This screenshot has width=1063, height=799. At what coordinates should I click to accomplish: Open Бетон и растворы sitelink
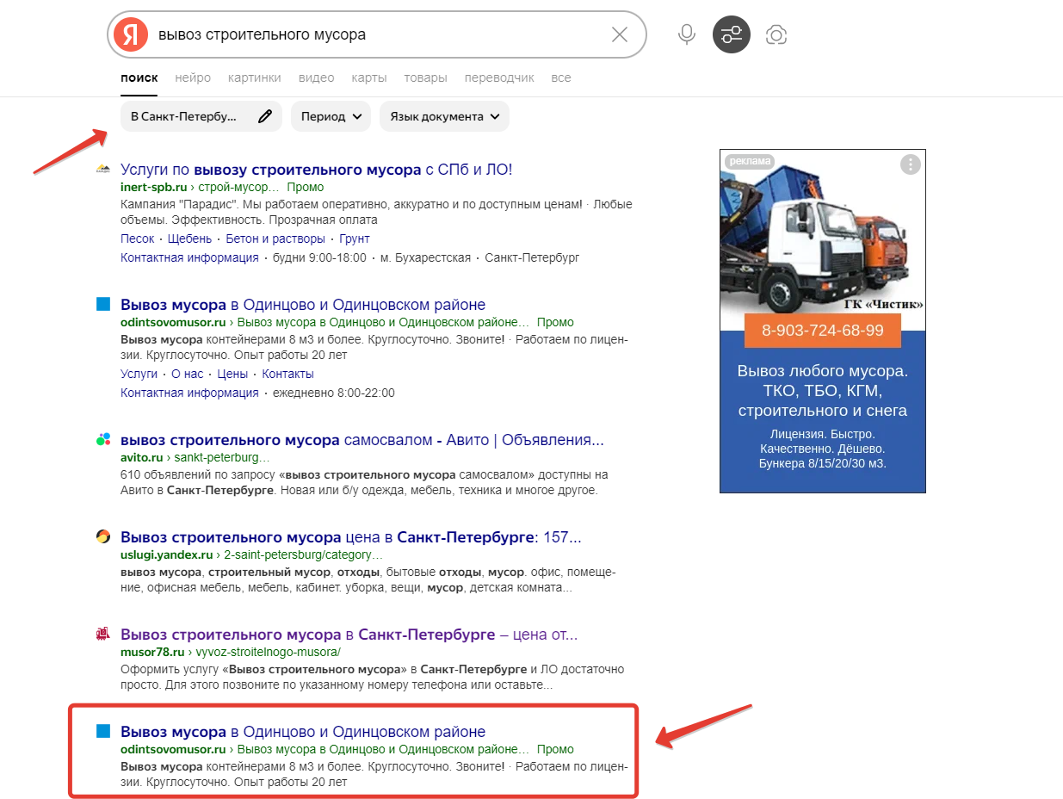(275, 238)
